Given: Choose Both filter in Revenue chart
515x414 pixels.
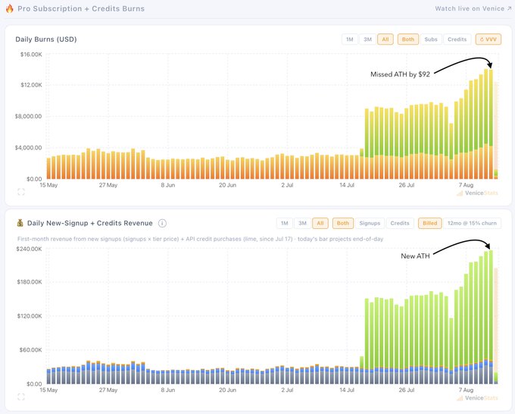Looking at the screenshot, I should (x=343, y=223).
